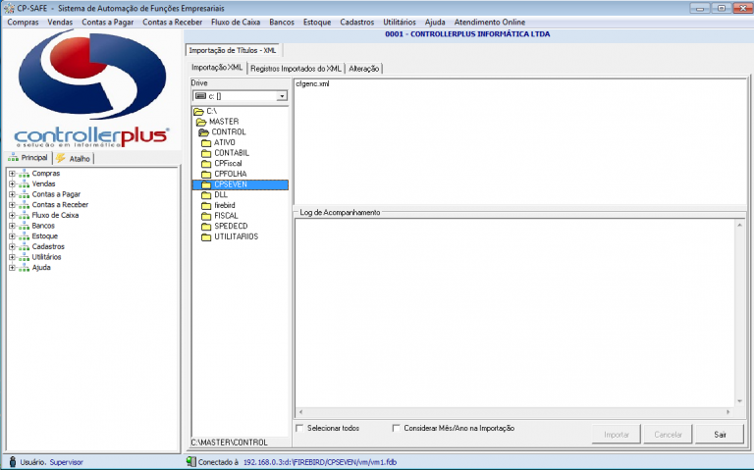Click the Estoque tree node icon
Image resolution: width=754 pixels, height=470 pixels.
[x=24, y=236]
